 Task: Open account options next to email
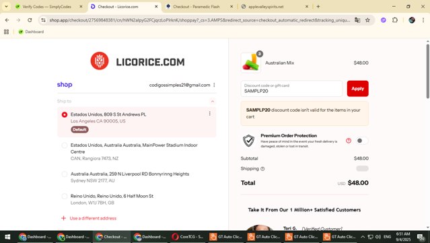coord(214,85)
